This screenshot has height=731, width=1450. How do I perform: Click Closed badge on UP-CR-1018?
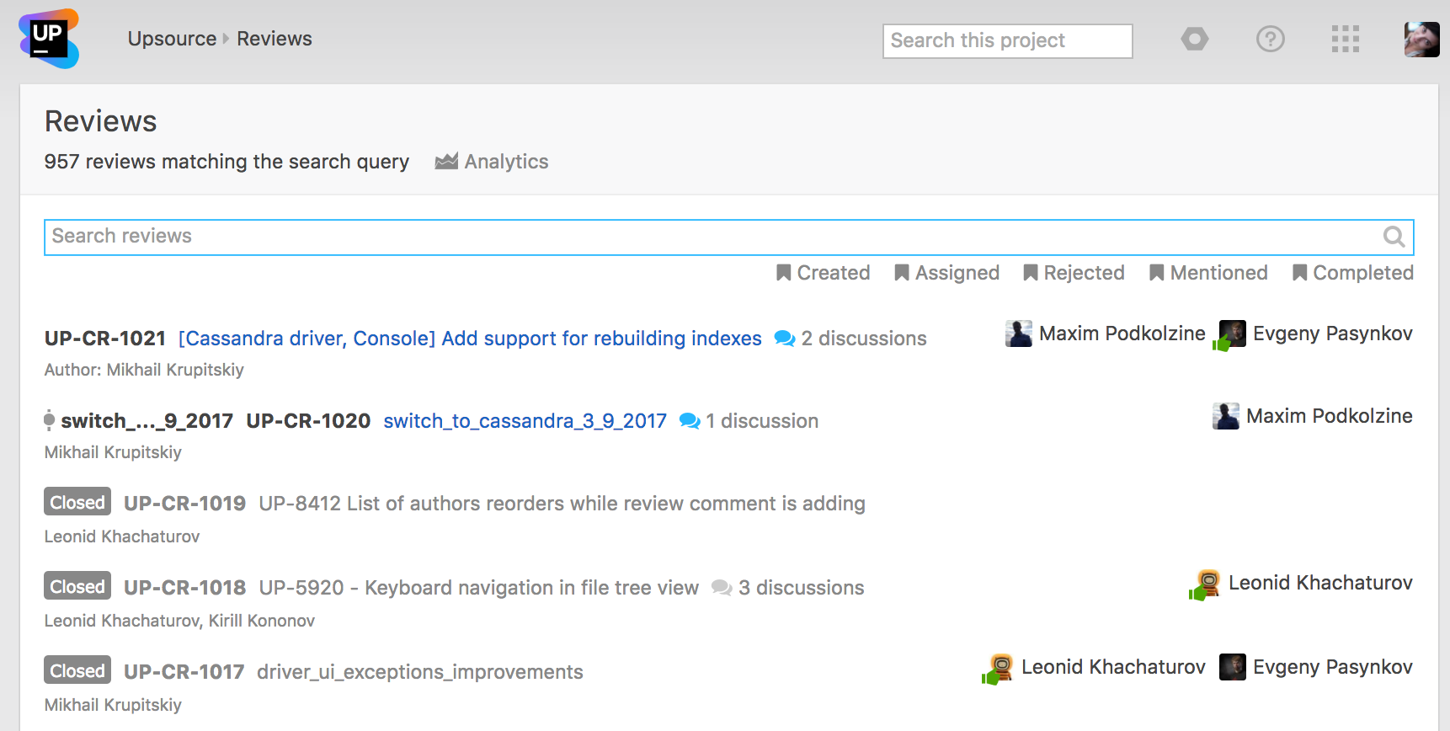click(77, 586)
